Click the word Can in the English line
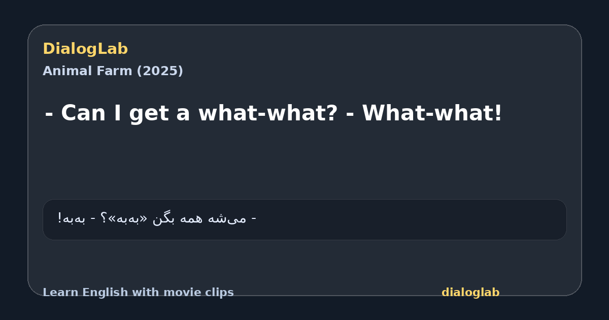 tap(83, 113)
